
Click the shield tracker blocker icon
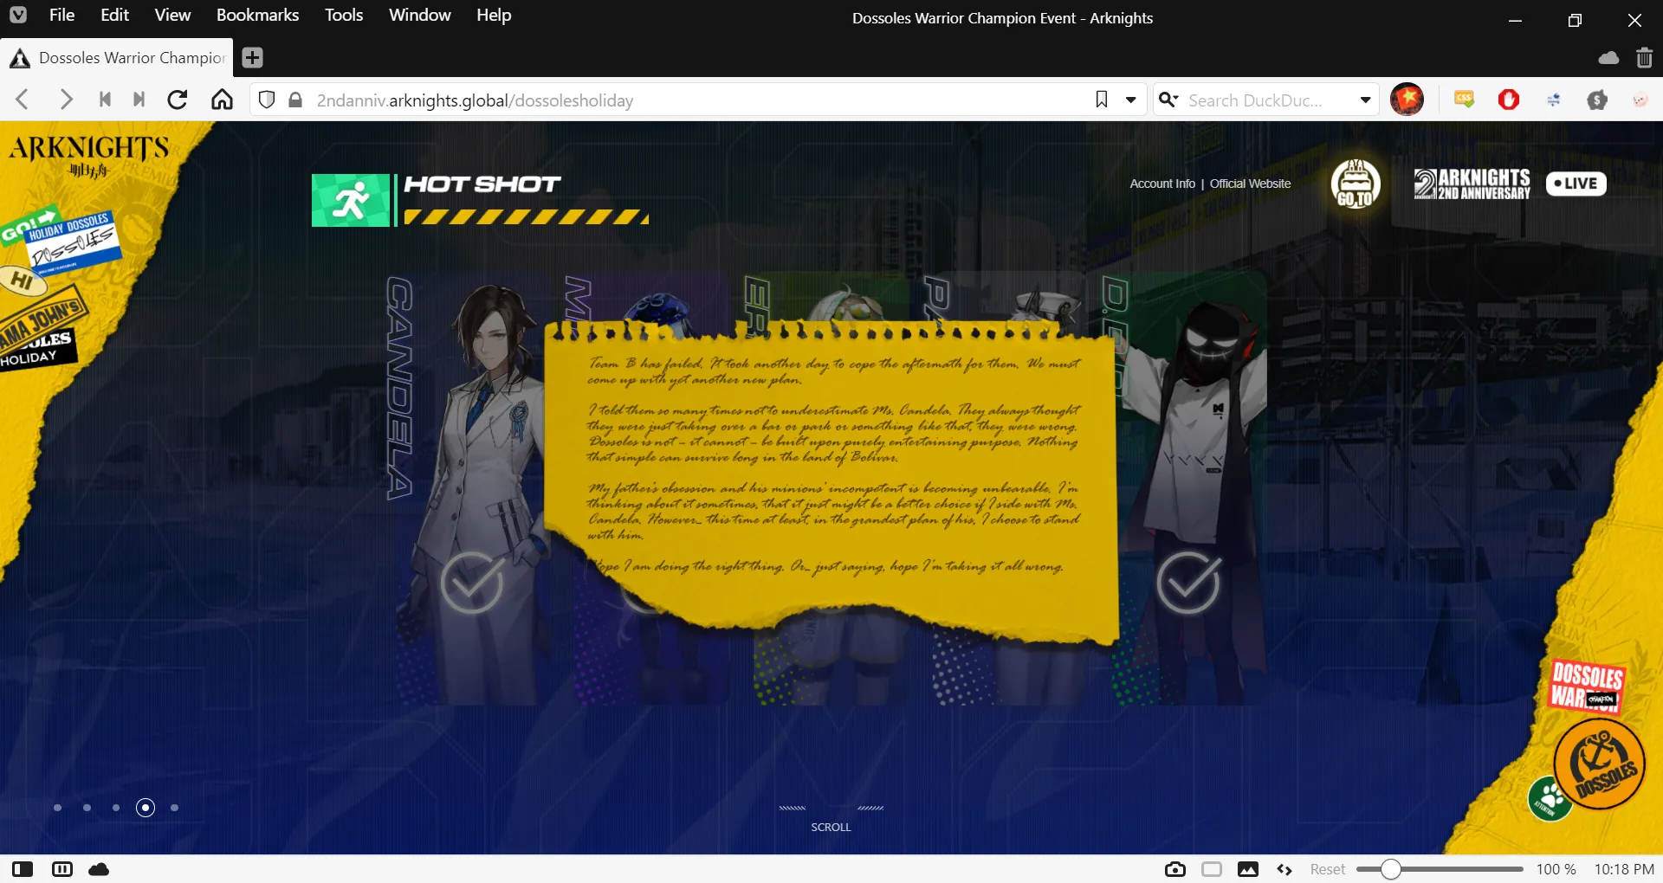[x=267, y=100]
